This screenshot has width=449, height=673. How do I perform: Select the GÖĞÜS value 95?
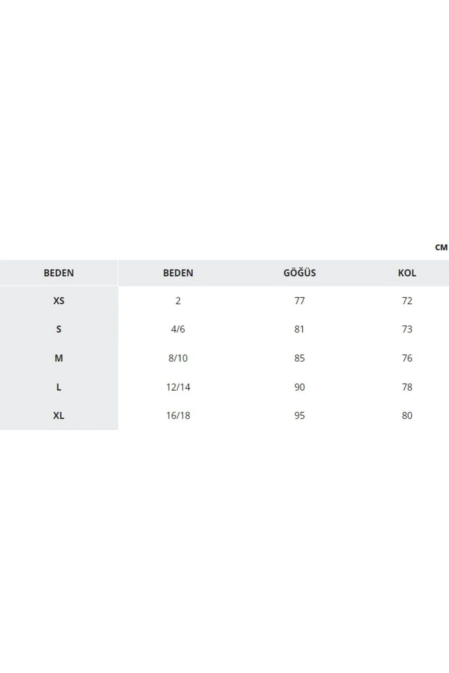[299, 415]
